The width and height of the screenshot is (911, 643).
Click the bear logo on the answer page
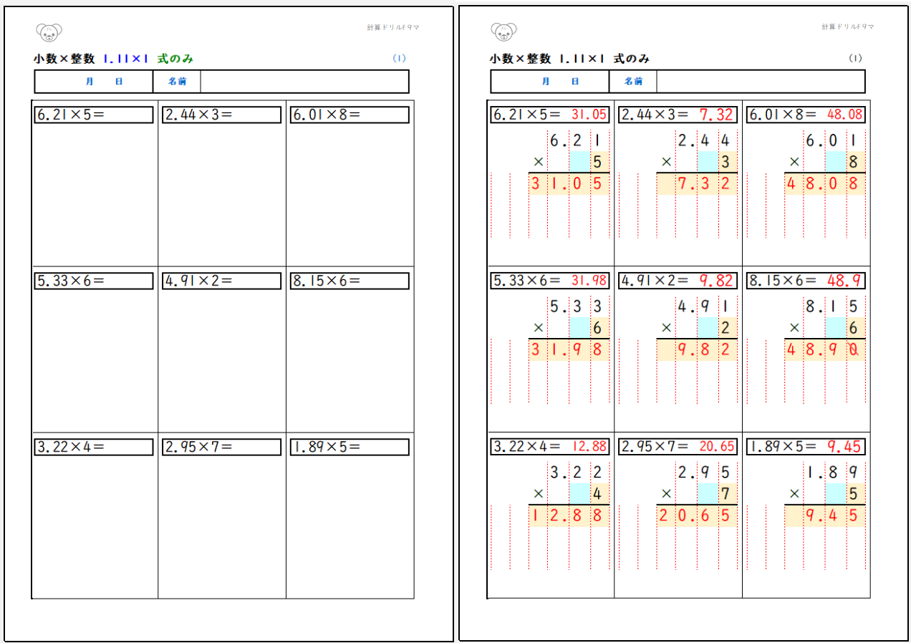pos(504,32)
